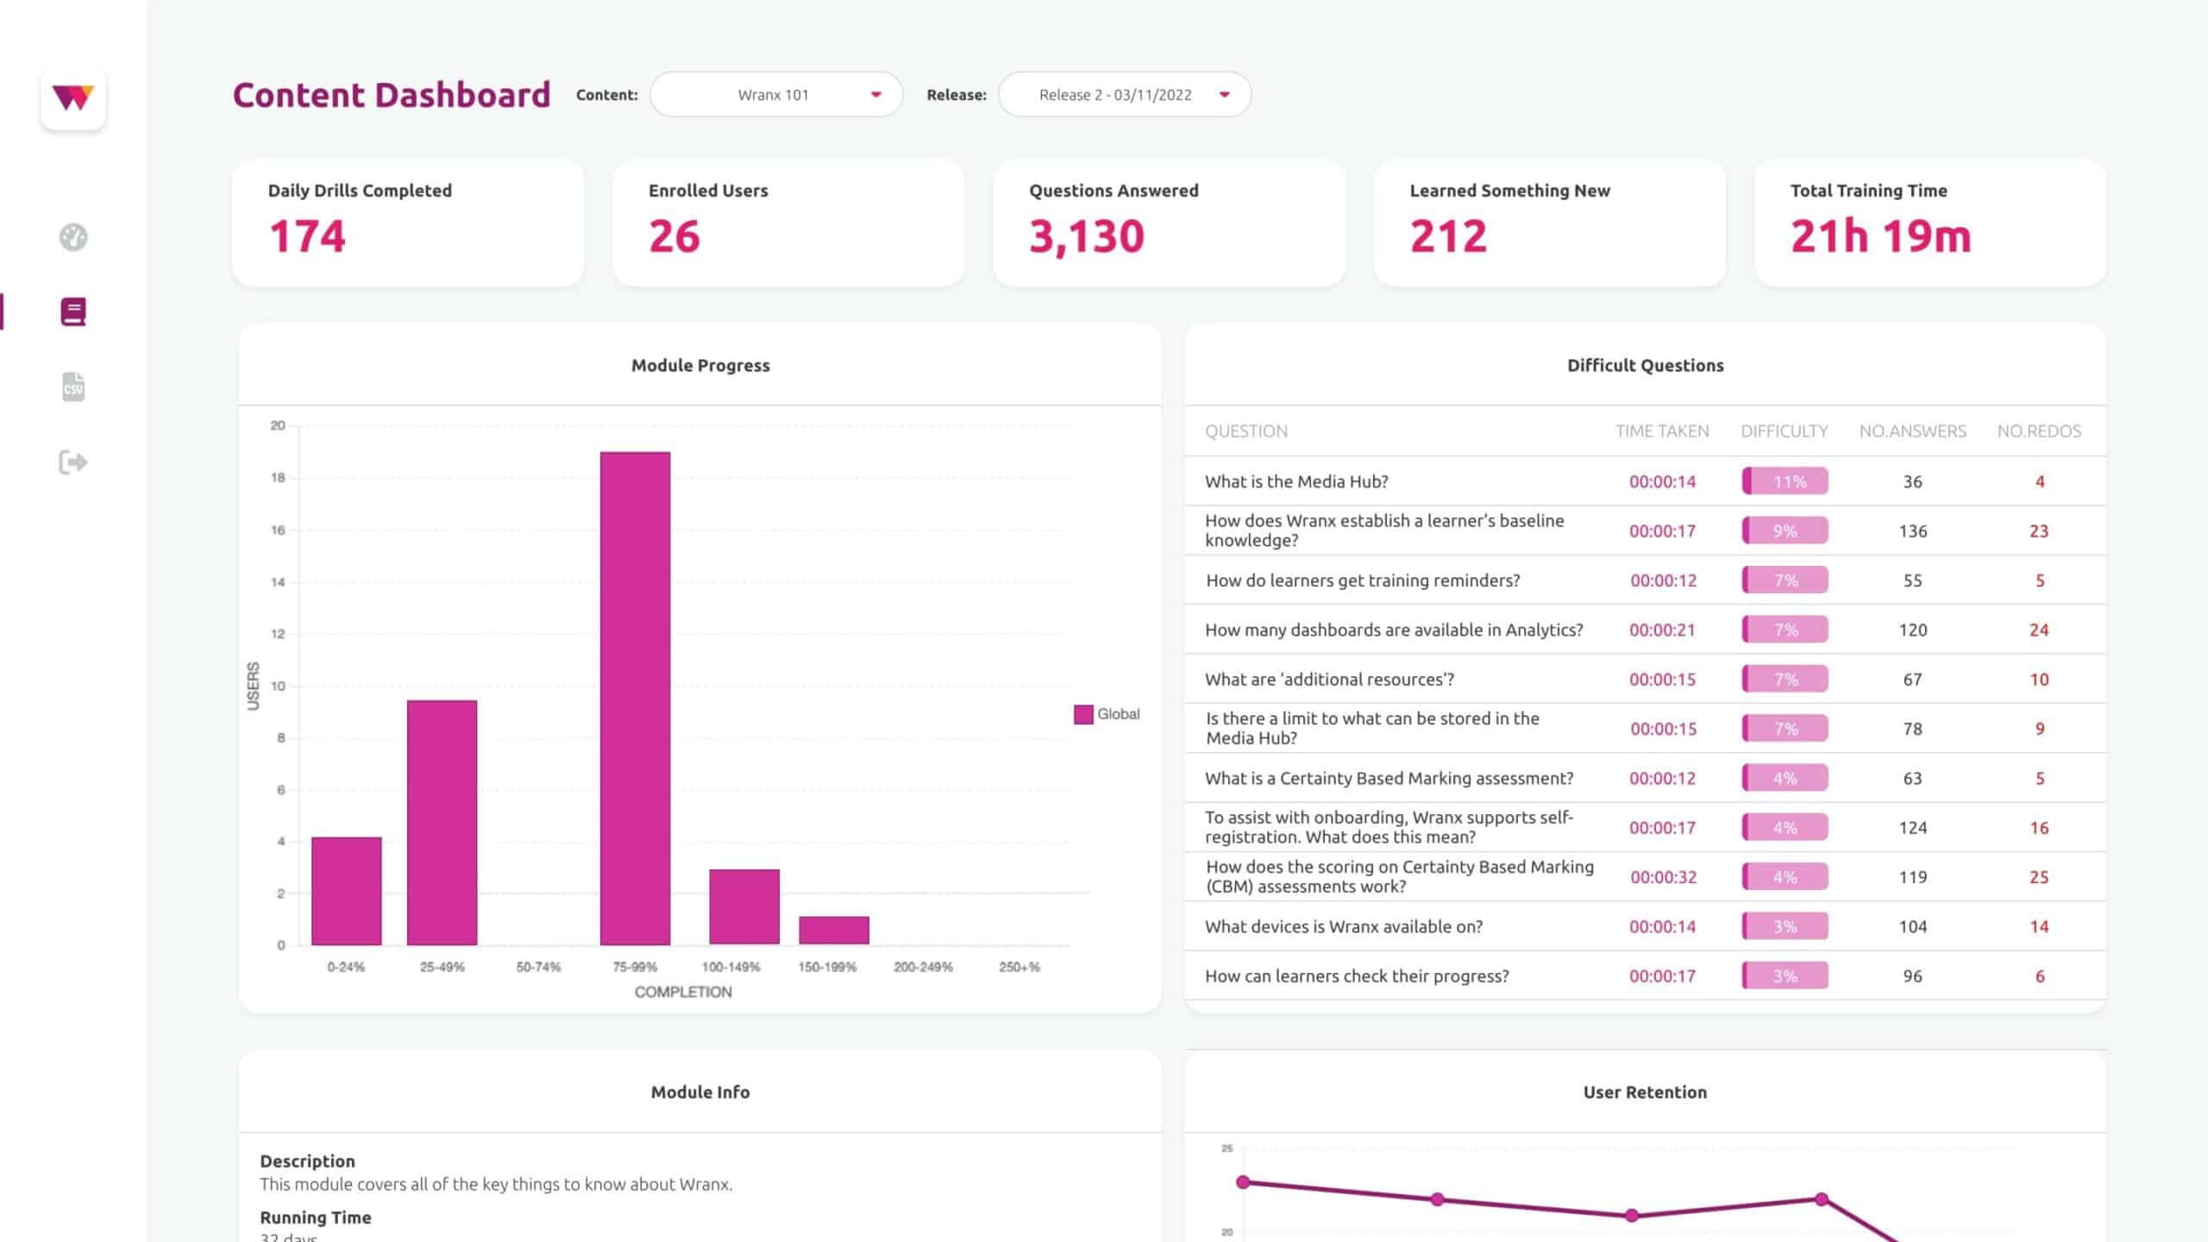Toggle the Global legend swatch in Module Progress
The height and width of the screenshot is (1242, 2208).
1083,714
